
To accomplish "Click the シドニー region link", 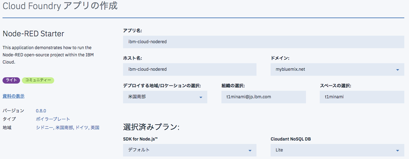I will 44,127.
